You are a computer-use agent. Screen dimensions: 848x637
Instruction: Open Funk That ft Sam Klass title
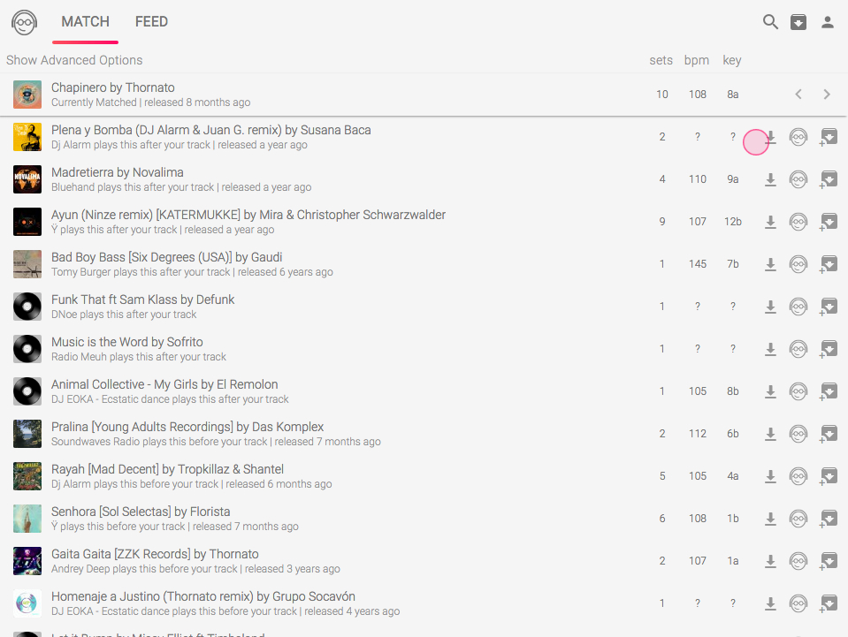click(142, 300)
